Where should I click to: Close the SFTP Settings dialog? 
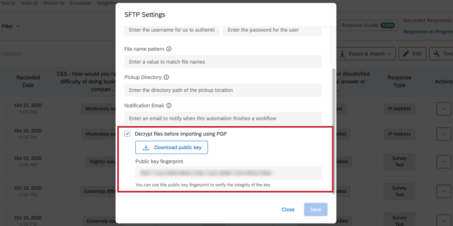click(x=288, y=209)
